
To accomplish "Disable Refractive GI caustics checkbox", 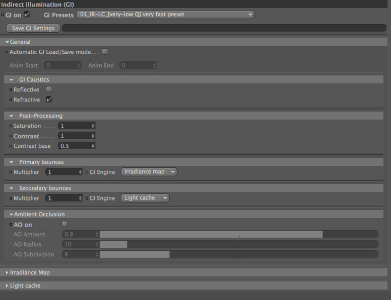I will tap(49, 99).
